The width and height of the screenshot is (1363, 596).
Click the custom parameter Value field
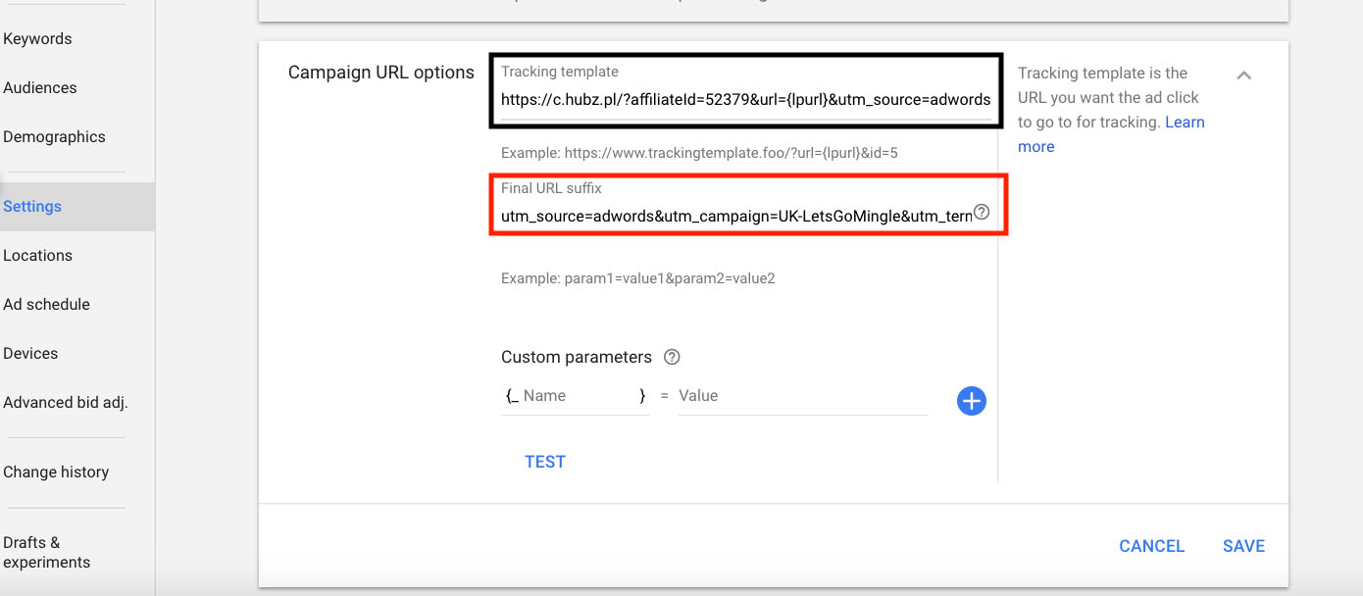tap(802, 396)
